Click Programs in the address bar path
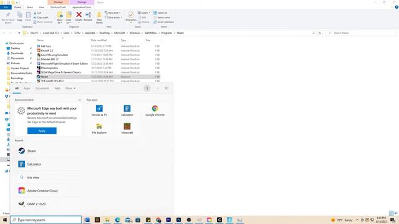Screen dimensions: 399x224 point(166,33)
